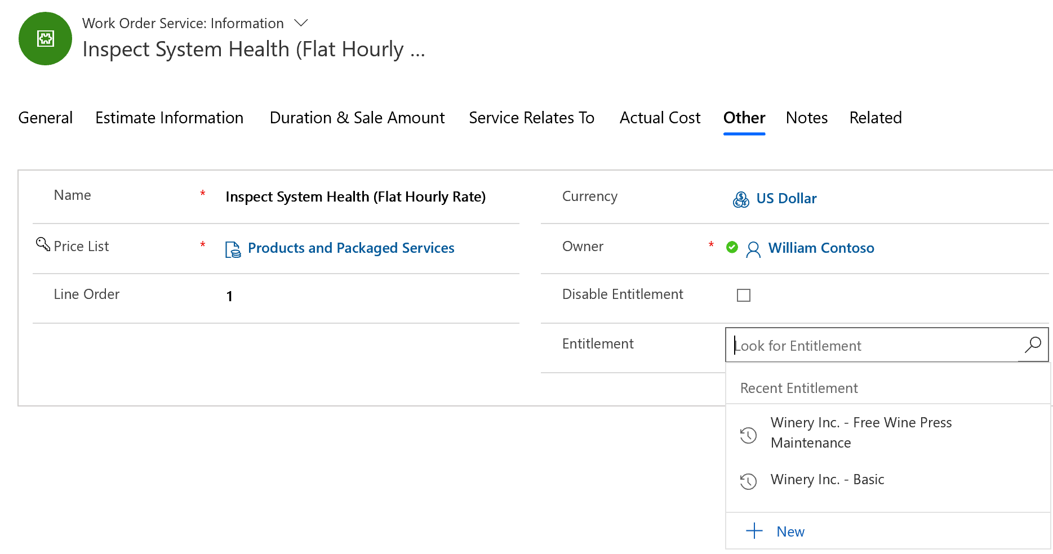Viewport: 1053px width, 554px height.
Task: Open the Related tab
Action: (x=876, y=118)
